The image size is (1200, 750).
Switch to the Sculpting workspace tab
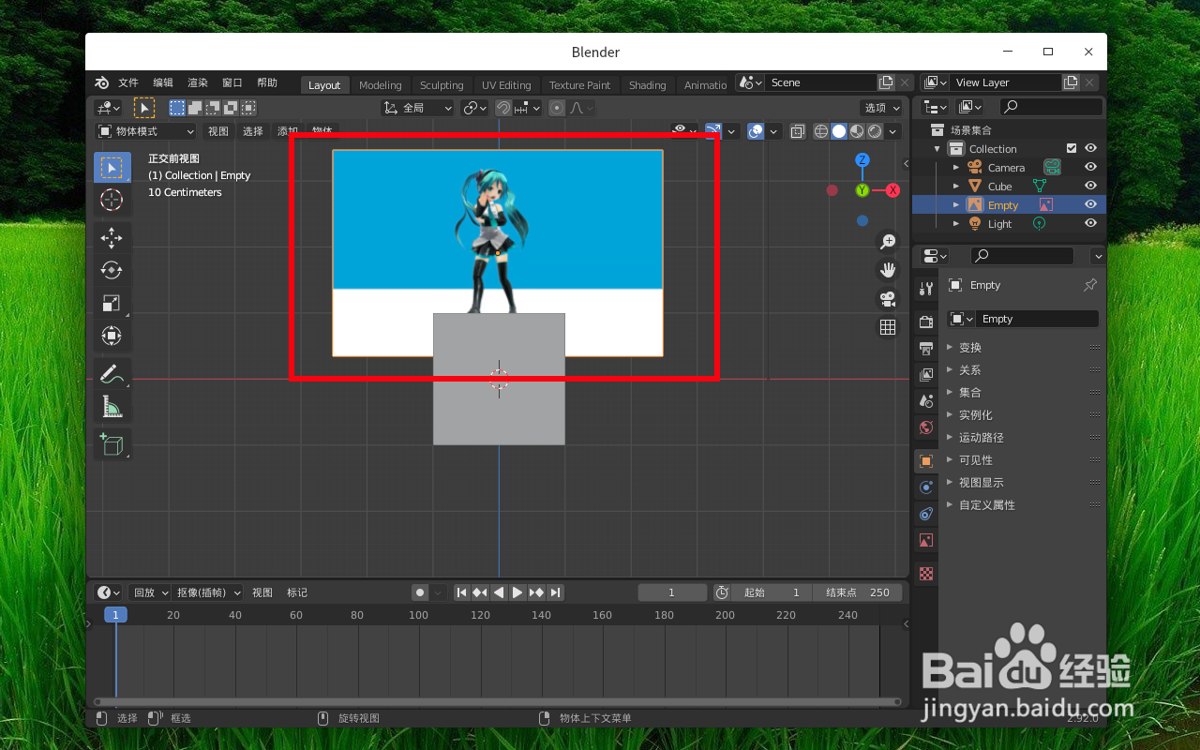coord(442,85)
